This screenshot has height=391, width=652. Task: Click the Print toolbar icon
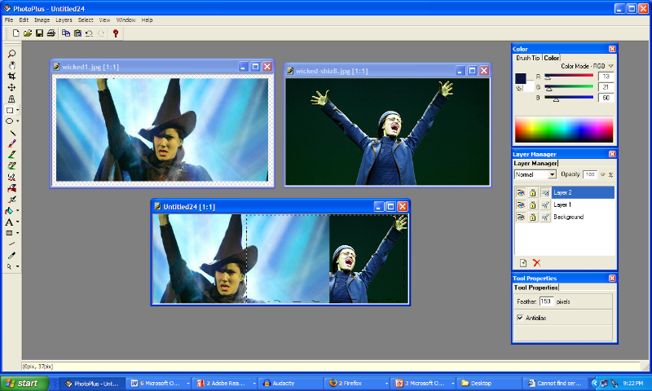[x=51, y=33]
